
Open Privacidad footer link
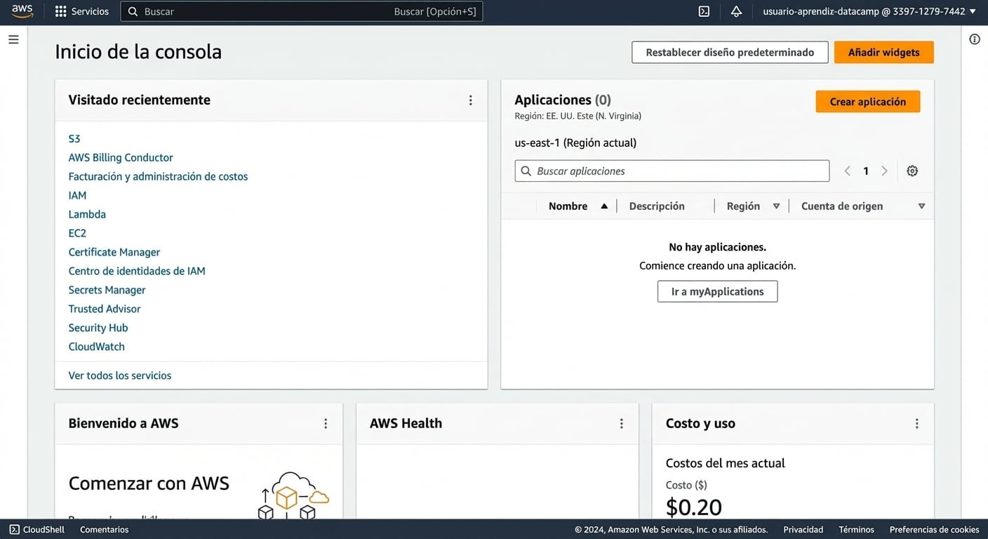pyautogui.click(x=803, y=529)
